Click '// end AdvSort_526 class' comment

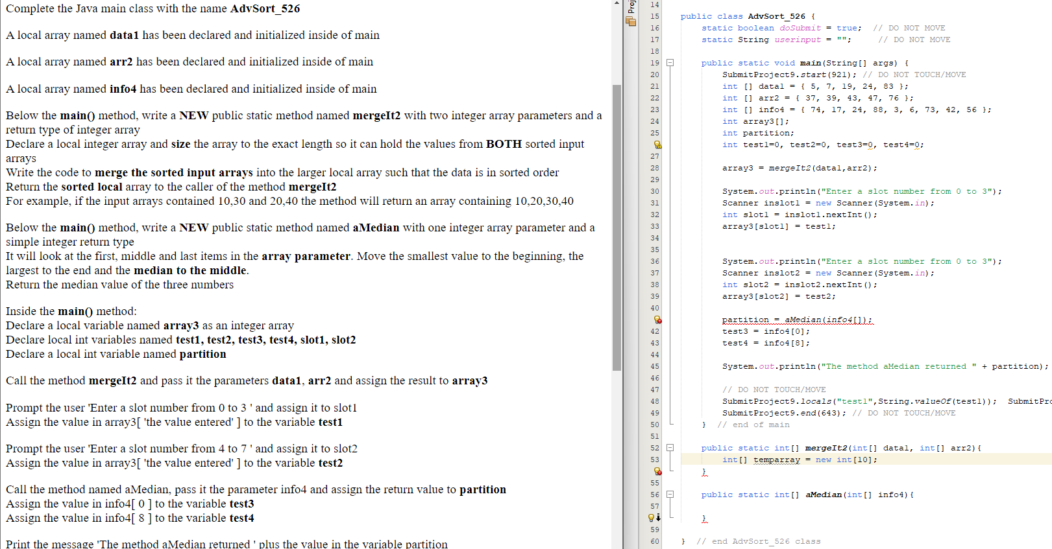(759, 541)
